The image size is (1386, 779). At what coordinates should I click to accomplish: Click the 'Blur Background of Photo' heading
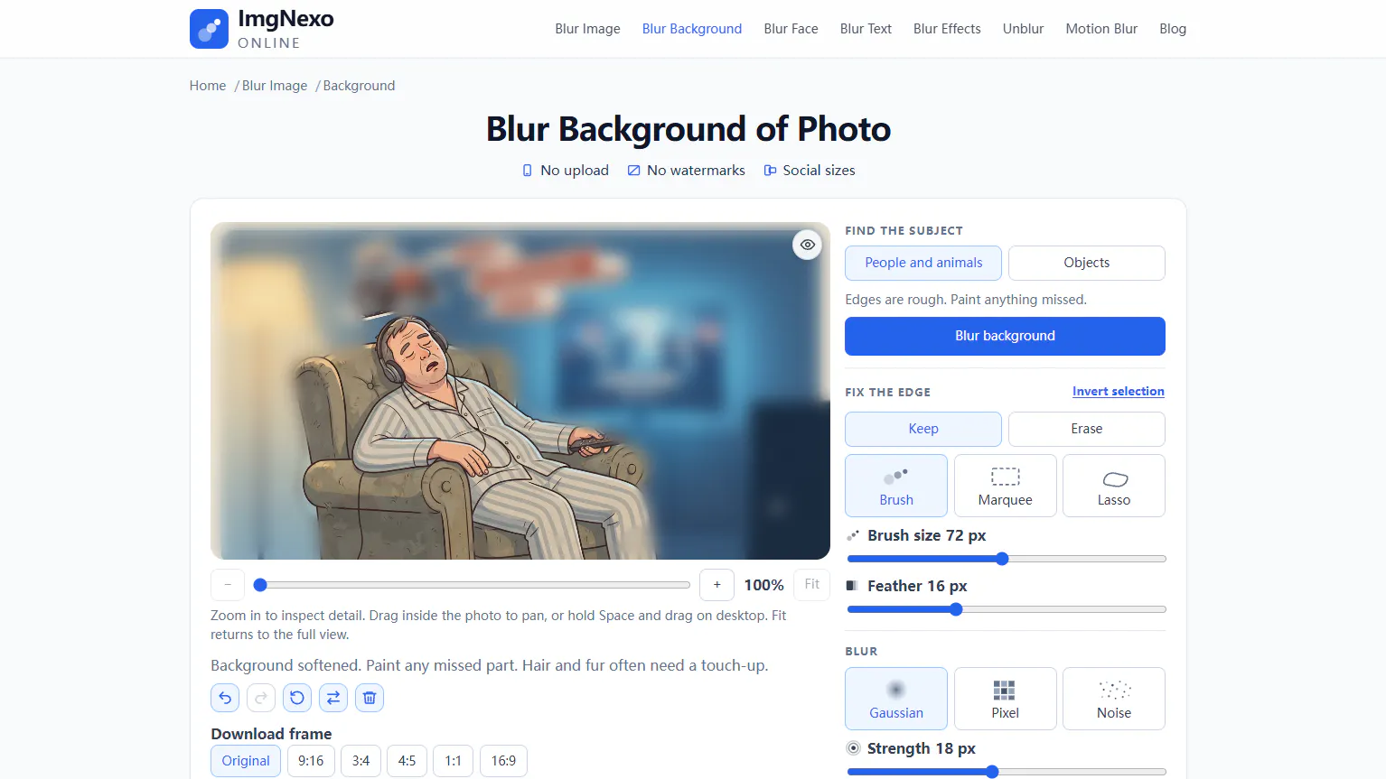pyautogui.click(x=688, y=129)
